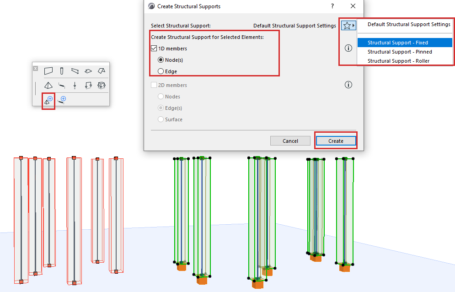Select the Structural Link tool
The image size is (455, 292).
click(62, 86)
